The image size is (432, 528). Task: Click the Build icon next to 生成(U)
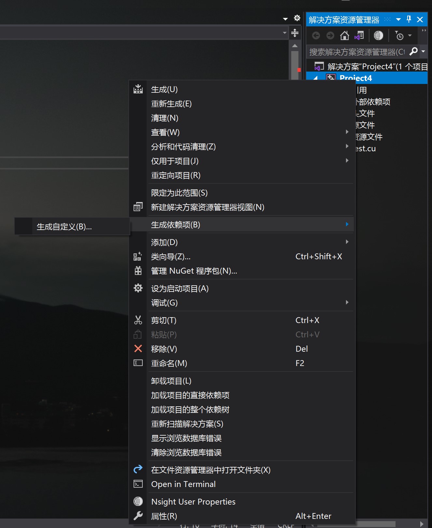[138, 89]
